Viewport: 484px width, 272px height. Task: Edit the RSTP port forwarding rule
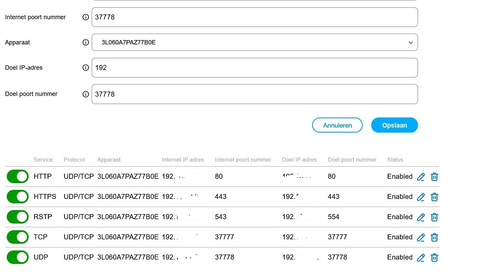click(421, 217)
